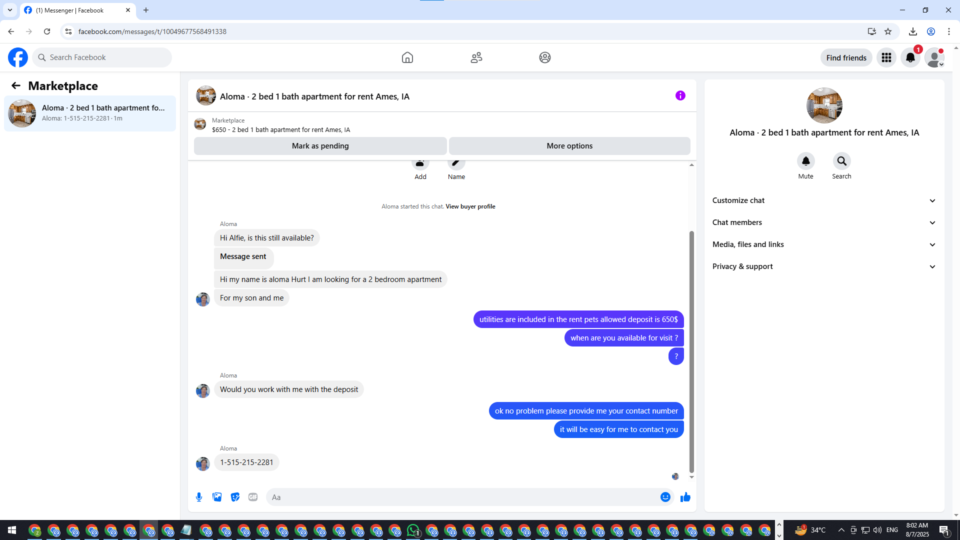Open the Friends icon in top navigation
The width and height of the screenshot is (960, 540).
pyautogui.click(x=476, y=57)
